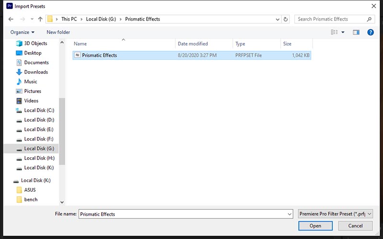Open the view options dropdown arrow

(x=343, y=32)
